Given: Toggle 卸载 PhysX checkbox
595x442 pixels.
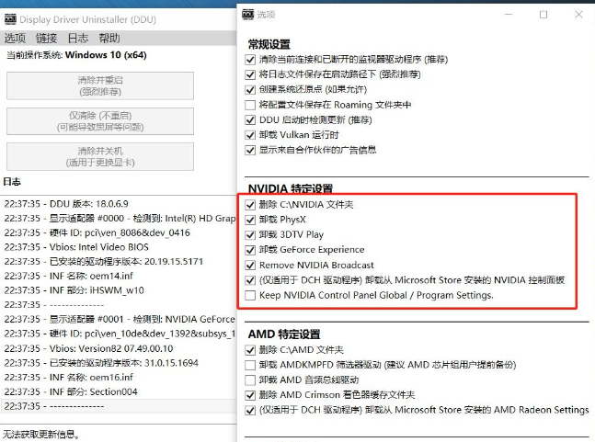Looking at the screenshot, I should [x=250, y=220].
